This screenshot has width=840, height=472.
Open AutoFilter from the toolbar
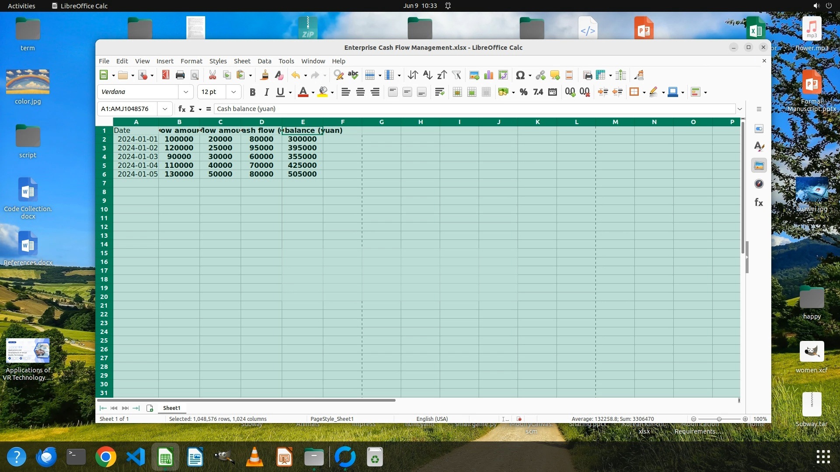[x=456, y=75]
